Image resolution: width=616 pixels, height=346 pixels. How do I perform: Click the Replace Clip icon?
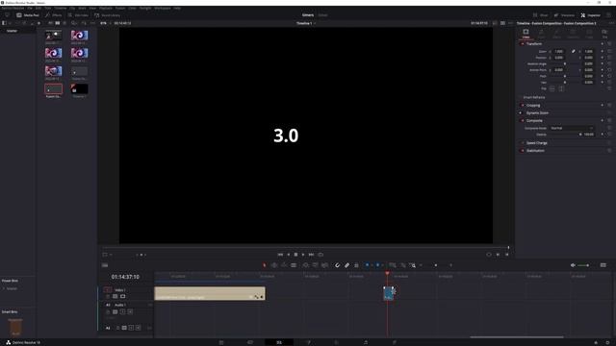[325, 265]
